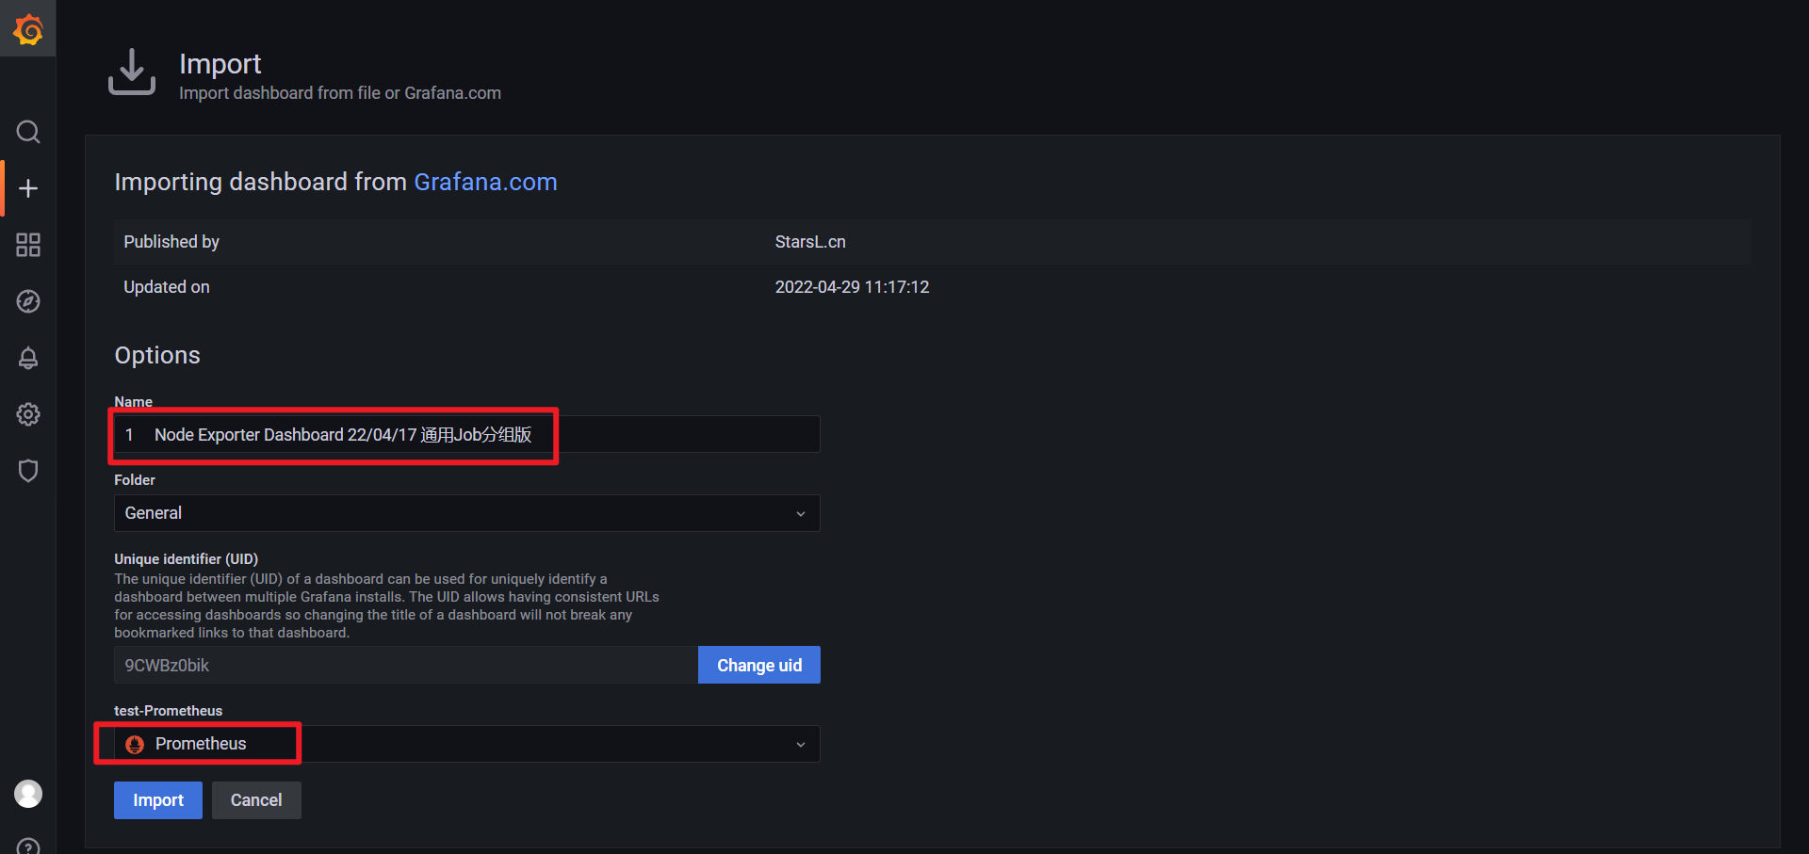Open the search dashboards icon
1809x854 pixels.
coord(28,132)
